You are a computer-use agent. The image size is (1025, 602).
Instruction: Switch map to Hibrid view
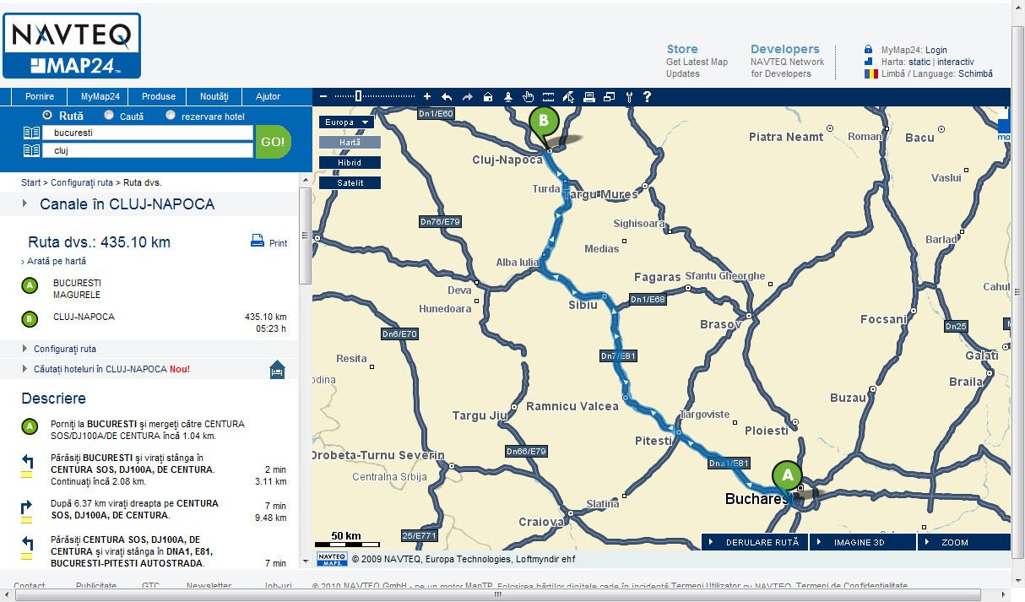[x=350, y=162]
